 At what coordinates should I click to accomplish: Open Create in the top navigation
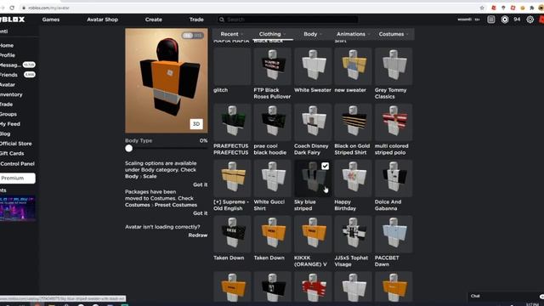(154, 20)
